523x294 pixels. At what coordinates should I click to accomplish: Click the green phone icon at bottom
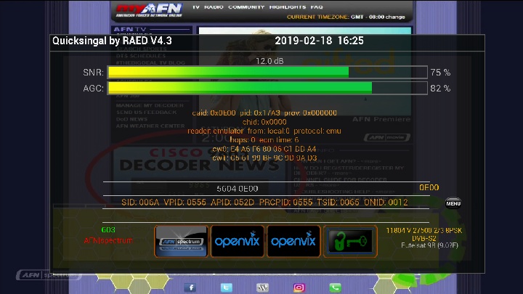pos(335,287)
